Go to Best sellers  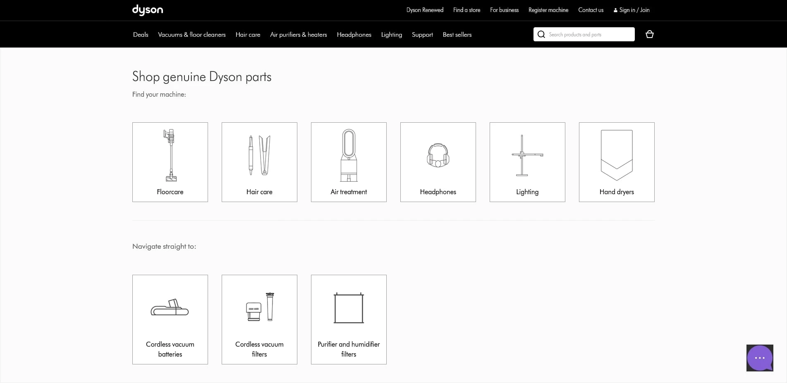click(x=457, y=35)
